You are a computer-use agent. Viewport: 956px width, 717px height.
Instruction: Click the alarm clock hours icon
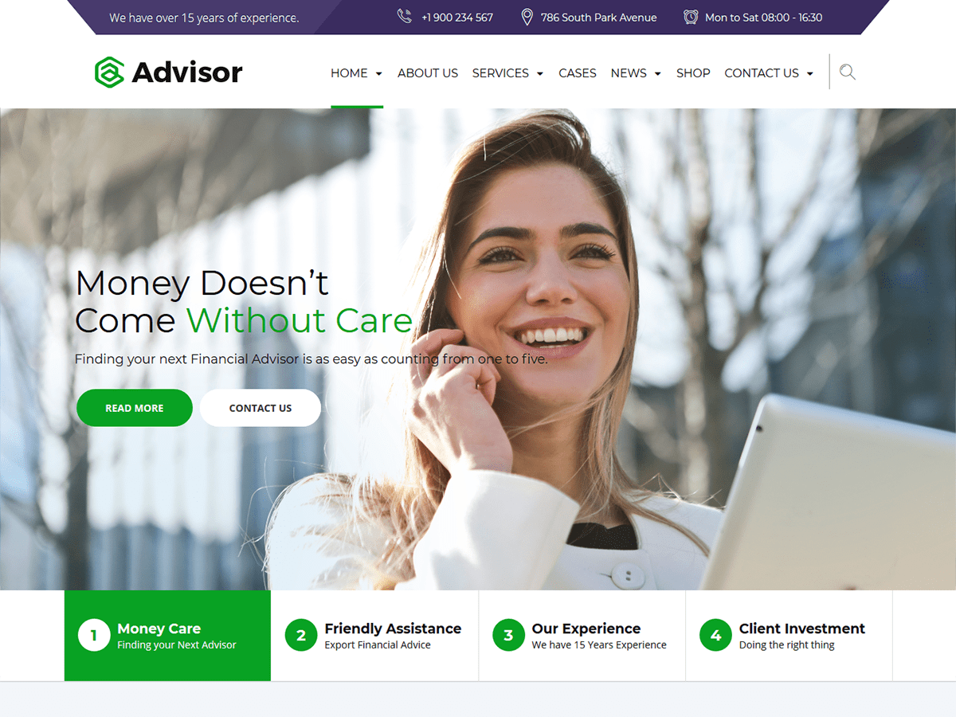[x=691, y=17]
